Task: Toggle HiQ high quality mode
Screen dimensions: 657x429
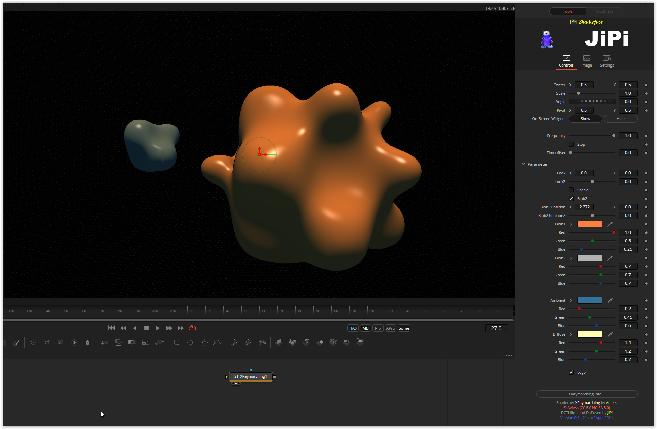Action: (x=353, y=328)
